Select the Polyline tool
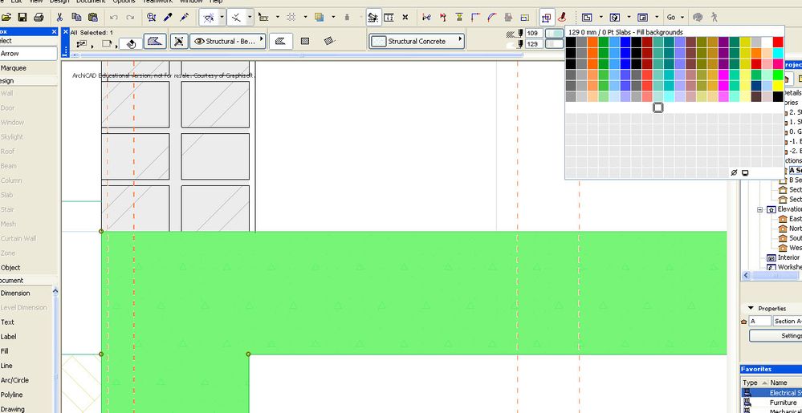802x413 pixels. click(26, 395)
